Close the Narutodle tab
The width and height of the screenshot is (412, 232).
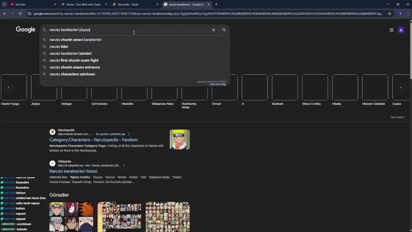point(157,5)
